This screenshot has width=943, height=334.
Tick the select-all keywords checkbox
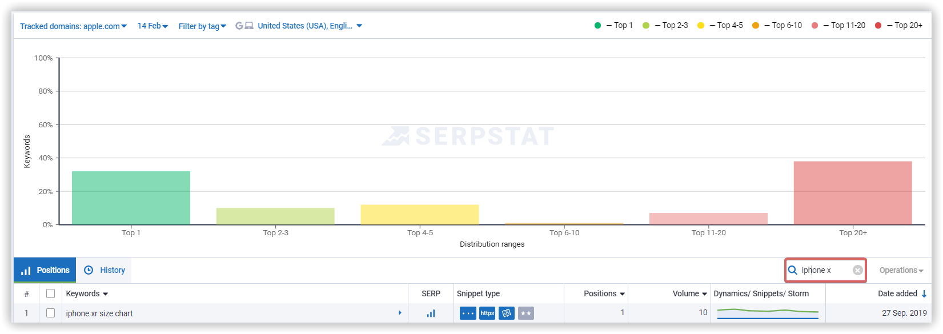pyautogui.click(x=50, y=293)
